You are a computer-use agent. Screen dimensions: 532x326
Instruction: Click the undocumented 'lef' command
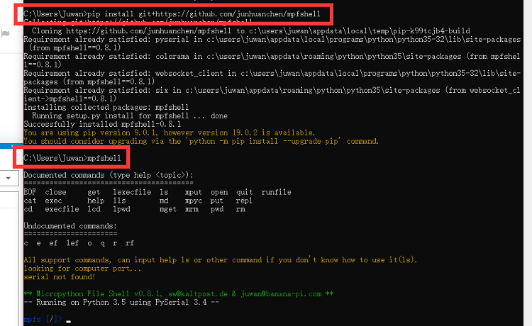pyautogui.click(x=72, y=243)
